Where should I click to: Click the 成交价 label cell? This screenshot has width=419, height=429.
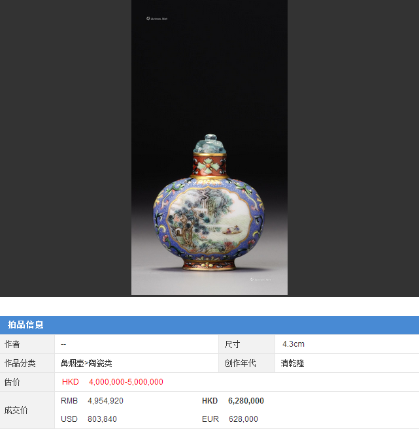(x=27, y=410)
